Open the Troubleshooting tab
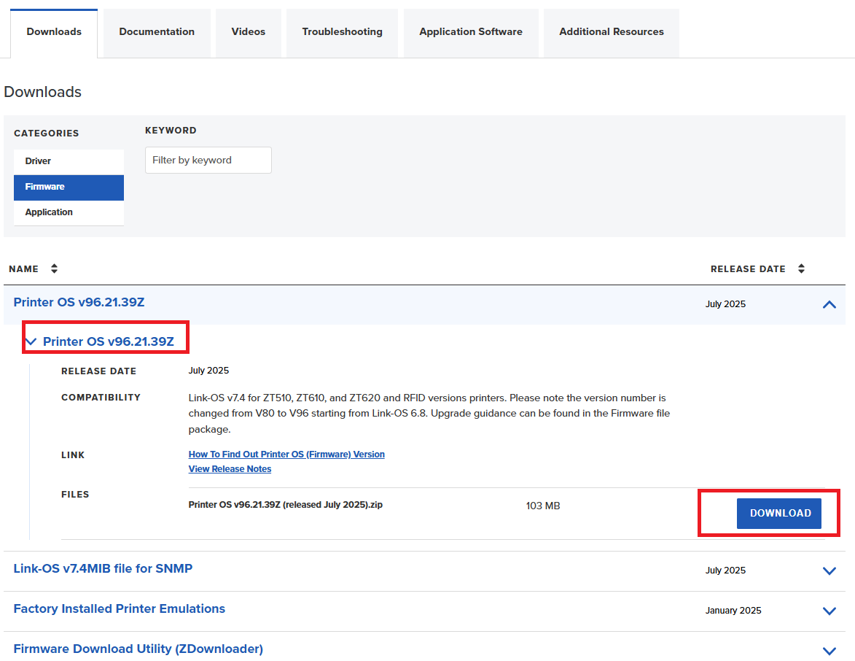The image size is (855, 661). tap(342, 32)
